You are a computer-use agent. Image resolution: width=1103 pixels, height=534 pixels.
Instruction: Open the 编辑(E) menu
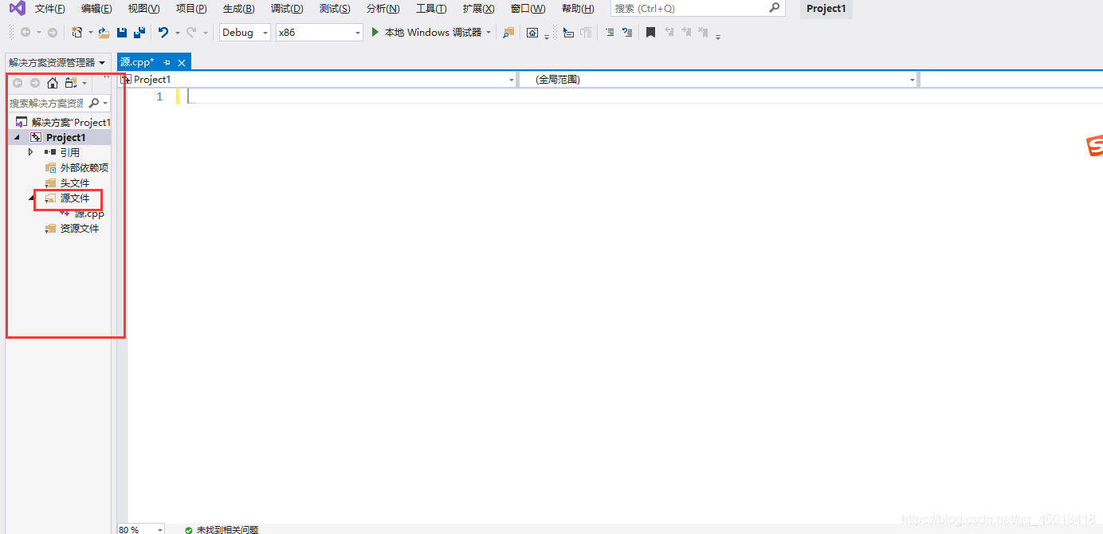tap(96, 9)
